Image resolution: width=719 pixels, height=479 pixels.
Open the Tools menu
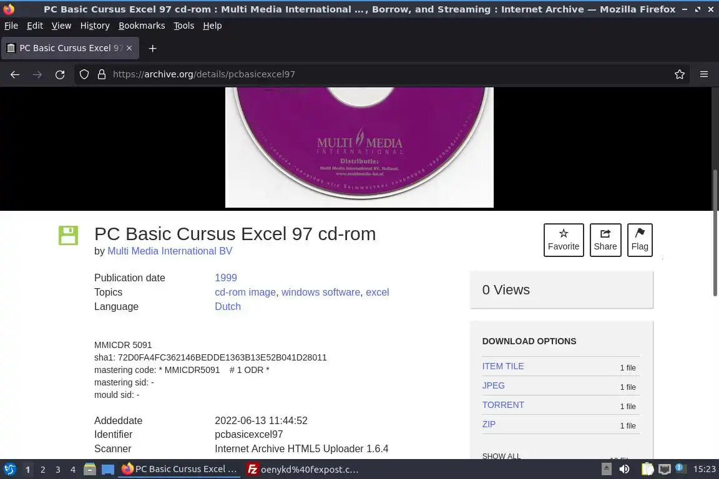[x=184, y=26]
